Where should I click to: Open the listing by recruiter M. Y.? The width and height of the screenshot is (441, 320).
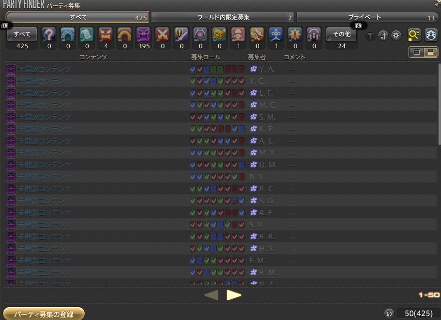(221, 153)
